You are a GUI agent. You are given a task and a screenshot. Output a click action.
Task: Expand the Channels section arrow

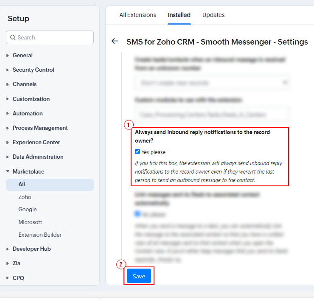pos(7,84)
